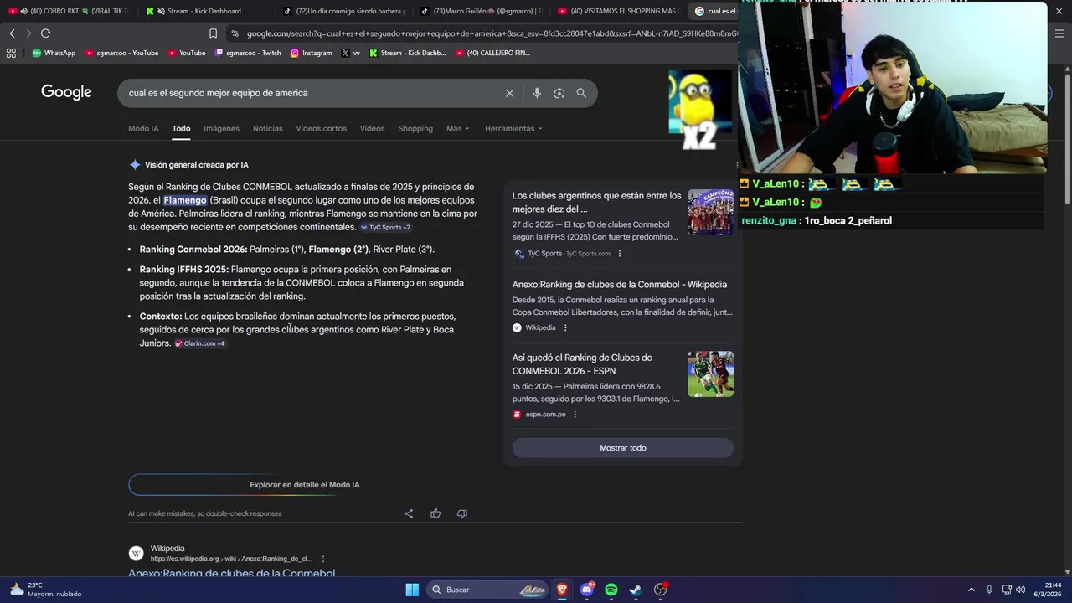Open the Anexo:Ranking de clubes de la Conmebol result
This screenshot has height=603, width=1072.
(x=231, y=574)
